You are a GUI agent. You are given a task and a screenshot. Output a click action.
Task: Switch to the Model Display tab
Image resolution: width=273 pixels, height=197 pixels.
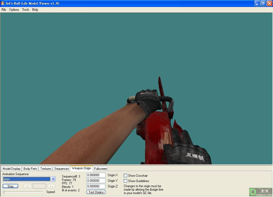(x=11, y=169)
